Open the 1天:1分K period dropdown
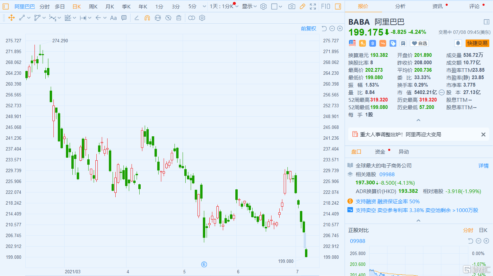Image resolution: width=493 pixels, height=276 pixels. coord(224,6)
